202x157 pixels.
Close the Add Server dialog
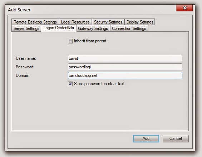[184, 8]
